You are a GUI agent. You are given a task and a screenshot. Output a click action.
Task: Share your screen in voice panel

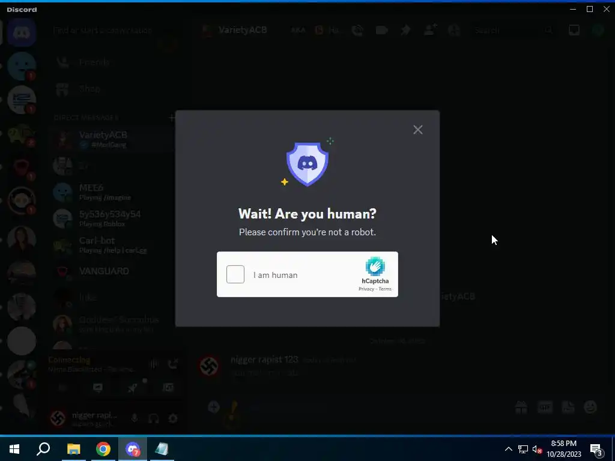click(98, 388)
